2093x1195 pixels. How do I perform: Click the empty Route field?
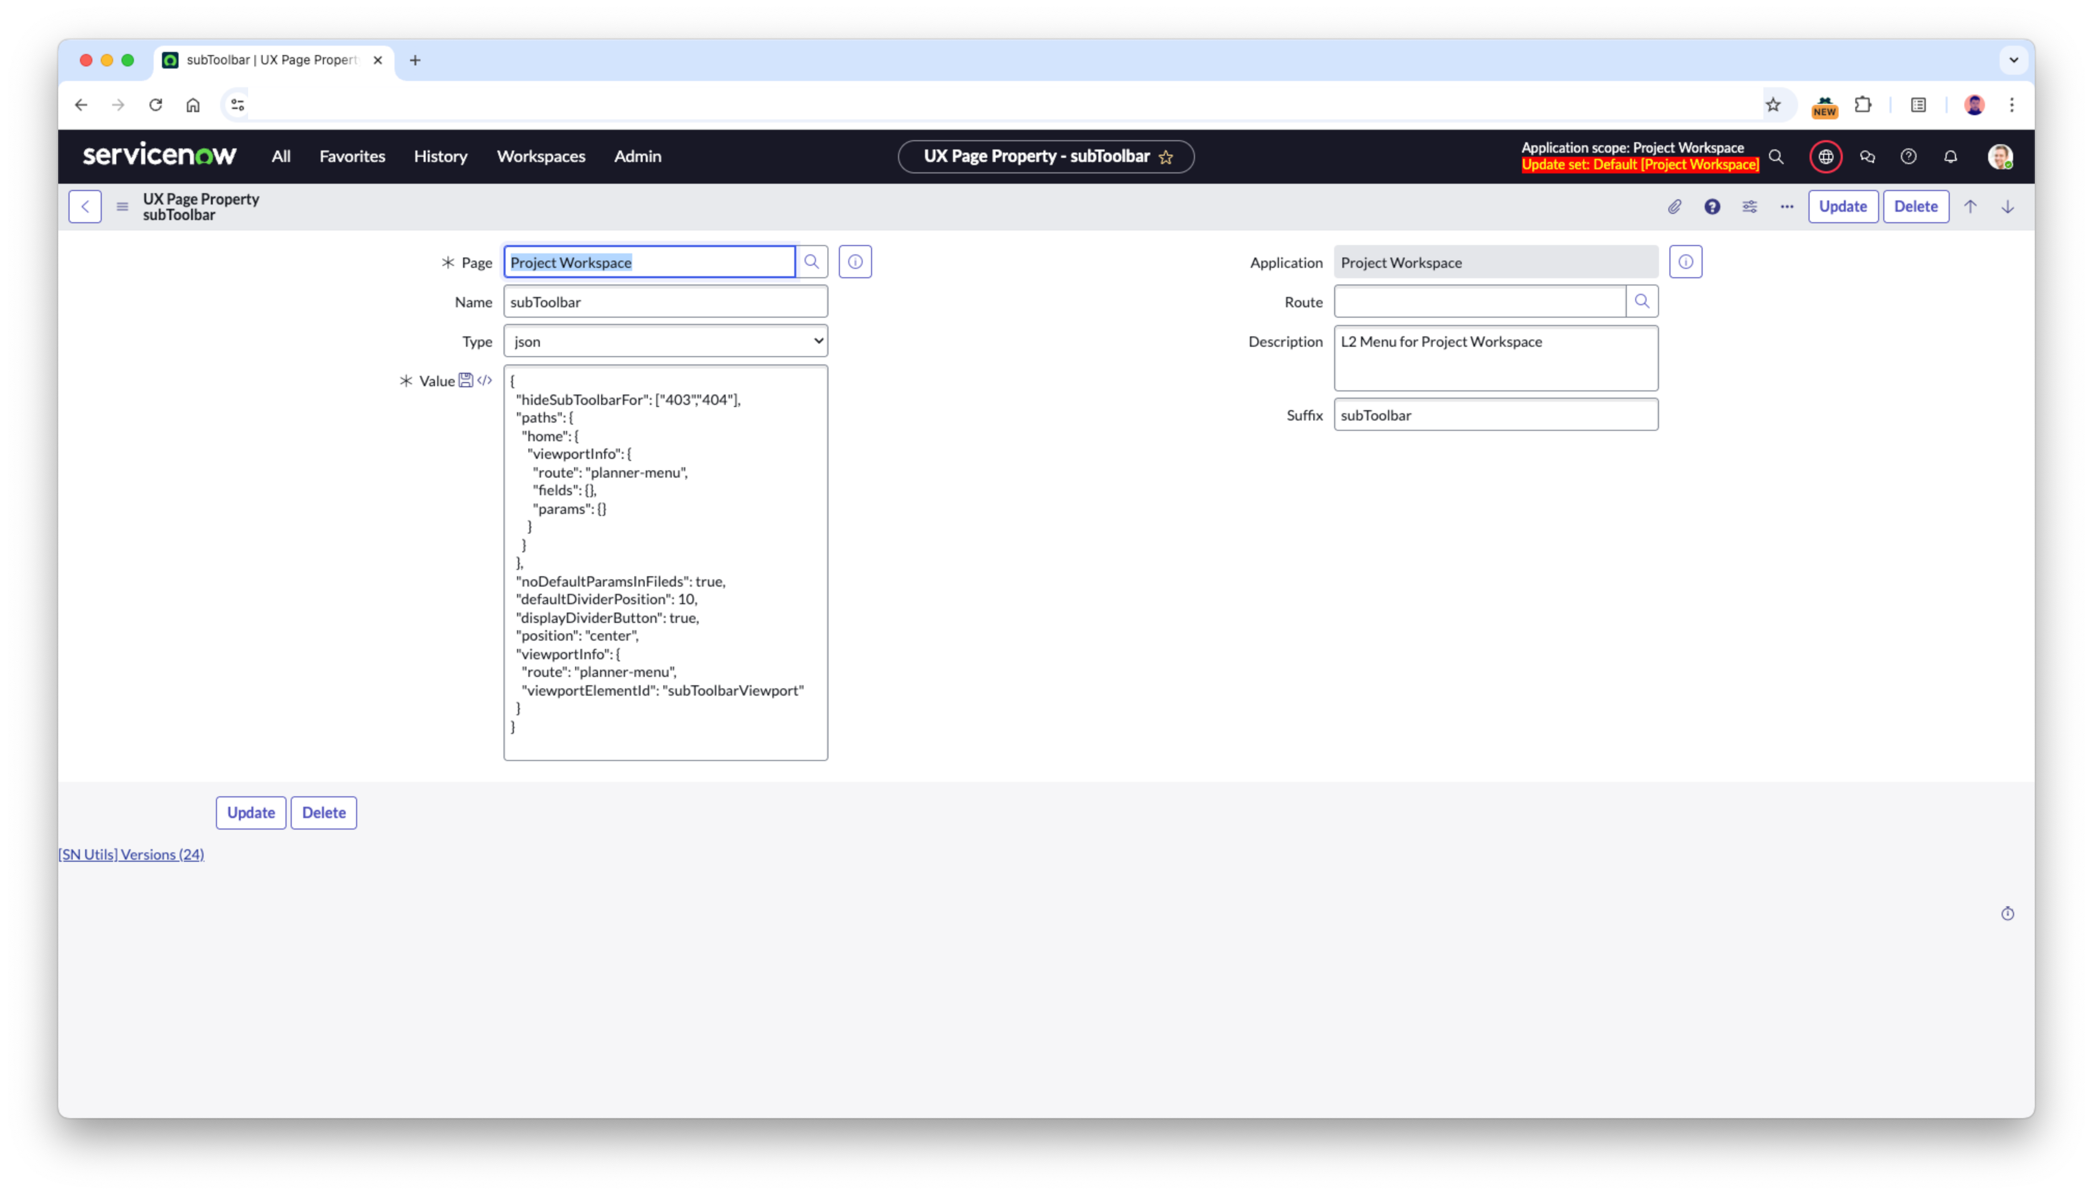coord(1479,301)
